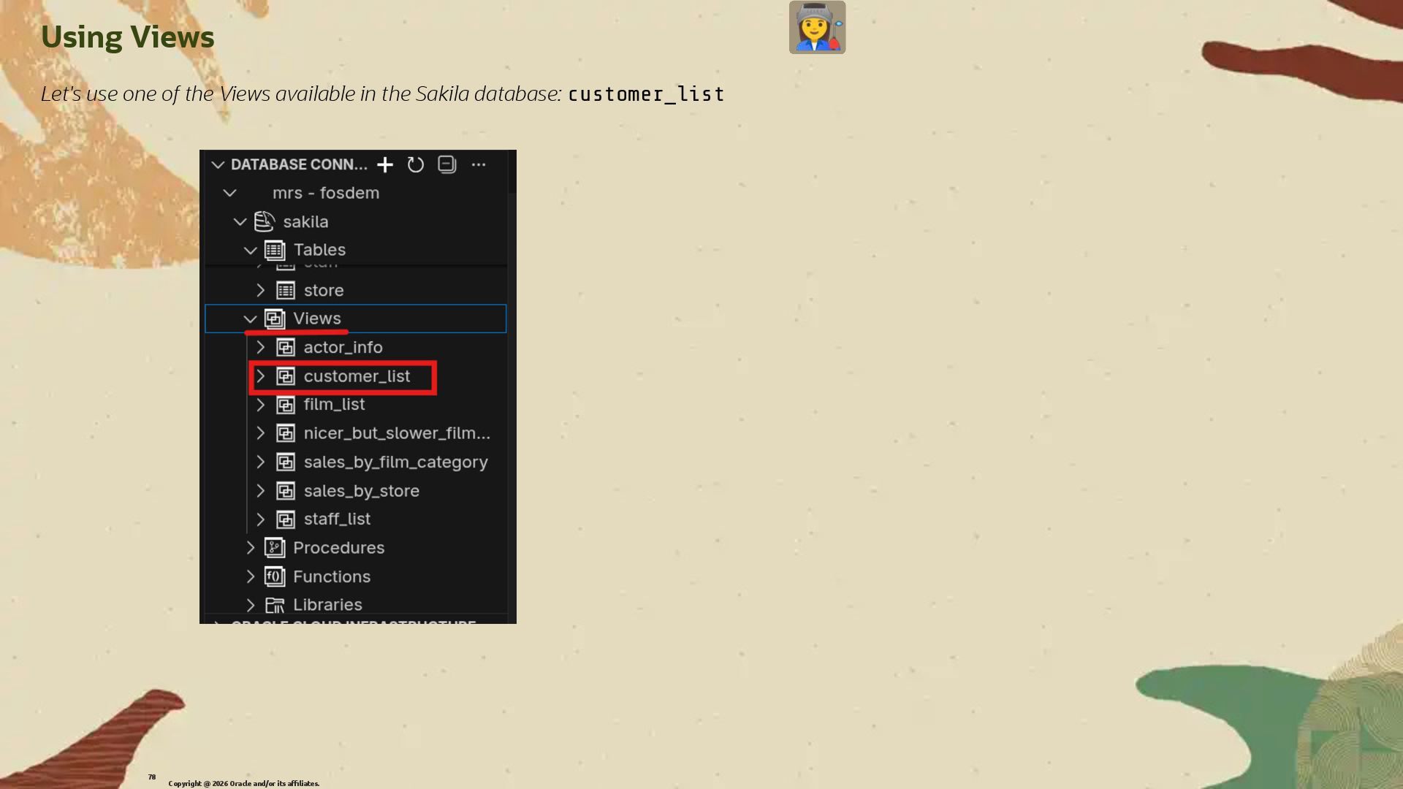Collapse the Views node chevron
The width and height of the screenshot is (1403, 789).
click(x=250, y=319)
